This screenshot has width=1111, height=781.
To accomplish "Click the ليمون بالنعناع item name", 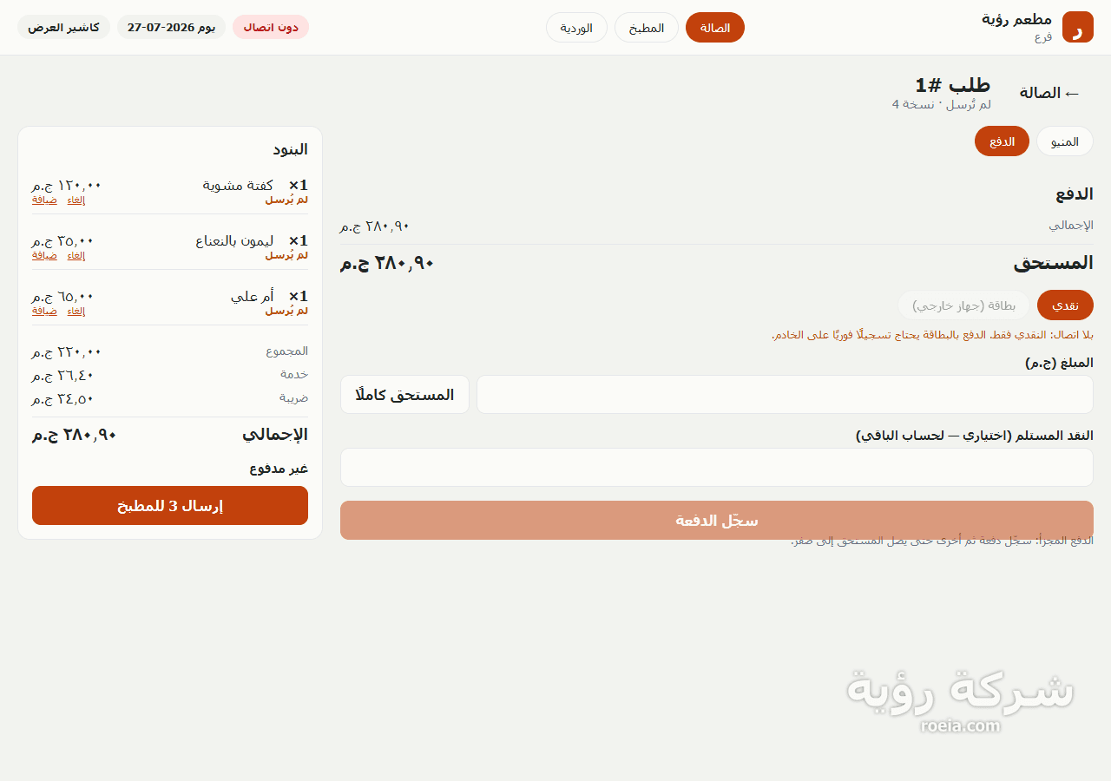I will click(x=234, y=240).
